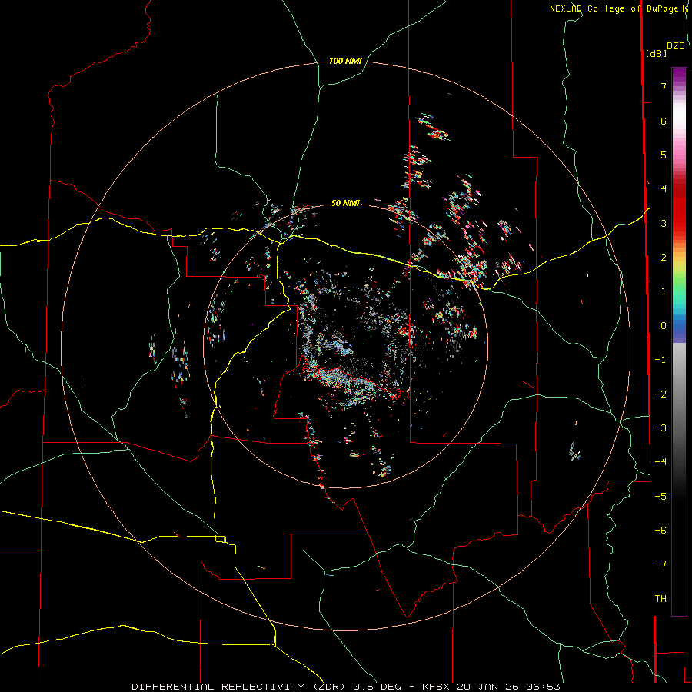The width and height of the screenshot is (692, 692).
Task: Click the 100 NMI range ring label
Action: 345,61
